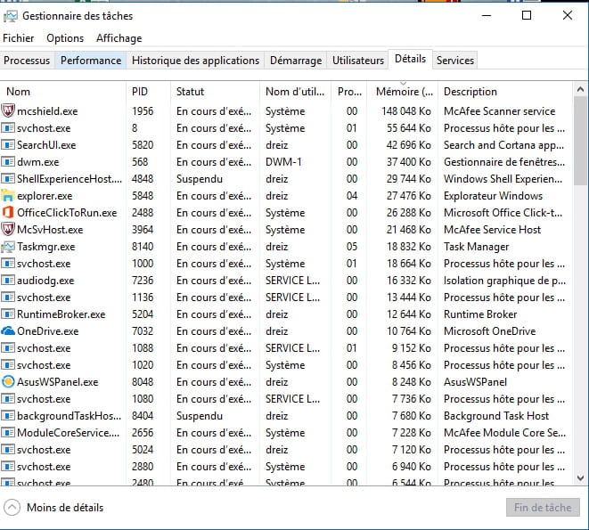Click the backgroundTaskHost process icon

click(8, 416)
